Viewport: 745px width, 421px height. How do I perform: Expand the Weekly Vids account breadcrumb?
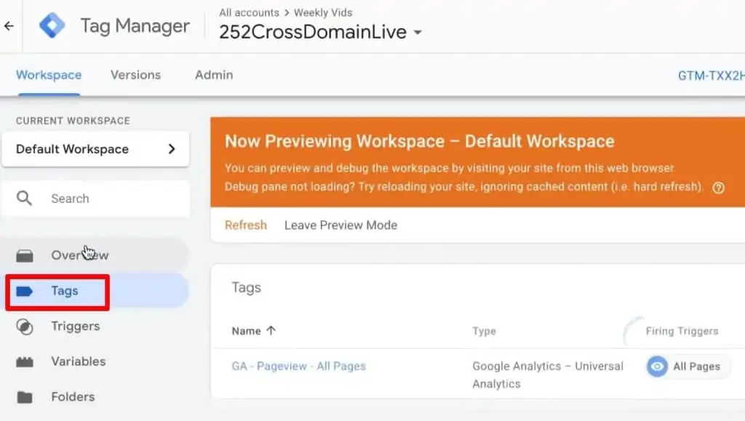coord(324,12)
